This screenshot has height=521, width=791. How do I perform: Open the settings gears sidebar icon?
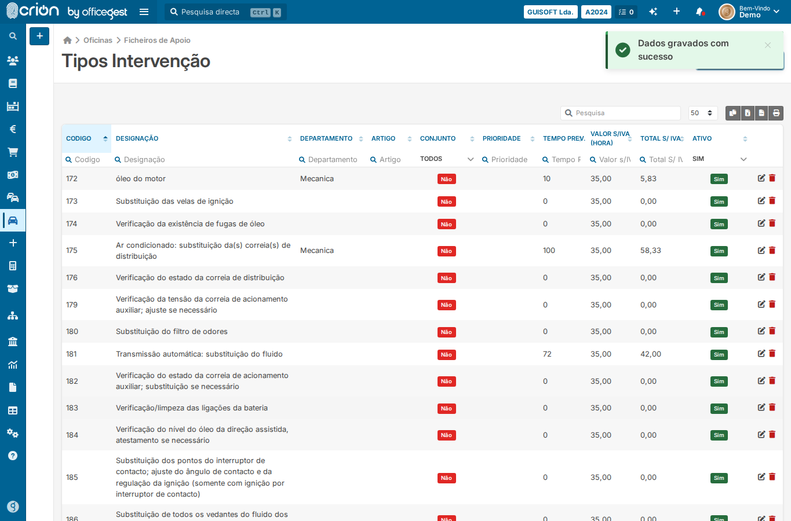point(13,433)
